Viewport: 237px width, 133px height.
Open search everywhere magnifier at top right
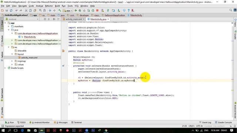(x=231, y=10)
